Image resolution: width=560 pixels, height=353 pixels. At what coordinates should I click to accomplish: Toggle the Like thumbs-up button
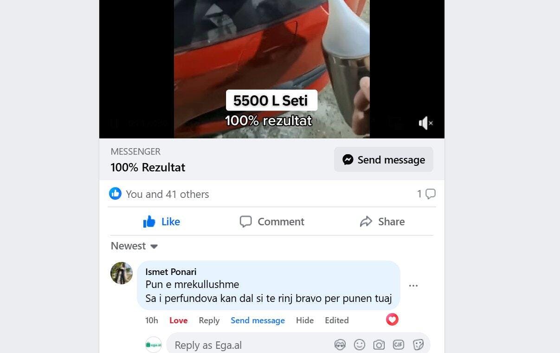[x=161, y=222]
